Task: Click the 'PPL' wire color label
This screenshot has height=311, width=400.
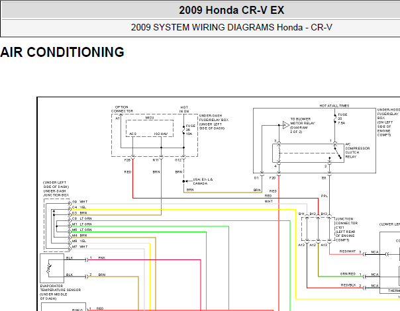Action: [325, 196]
